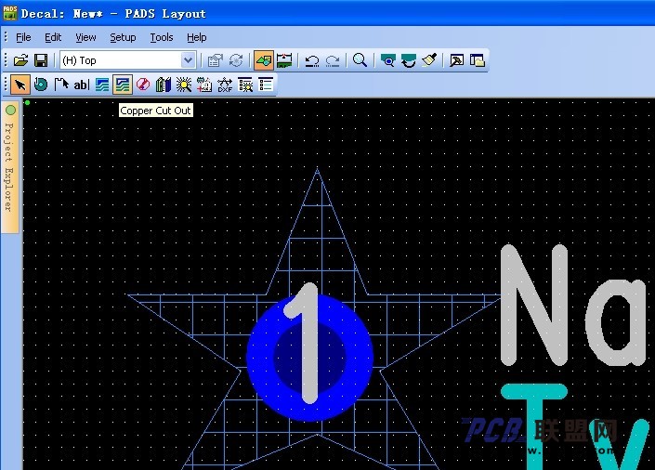Redo the last undone action
Screen dimensions: 655x470
pos(332,60)
